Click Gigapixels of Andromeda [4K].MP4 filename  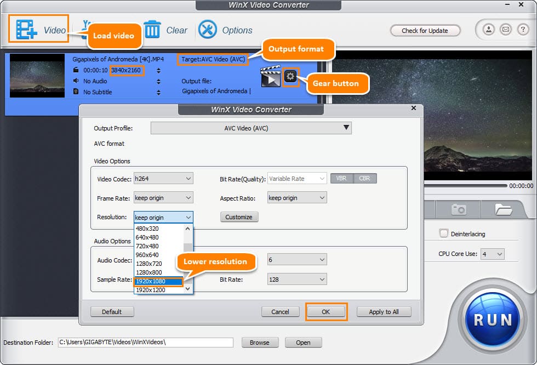(x=118, y=59)
